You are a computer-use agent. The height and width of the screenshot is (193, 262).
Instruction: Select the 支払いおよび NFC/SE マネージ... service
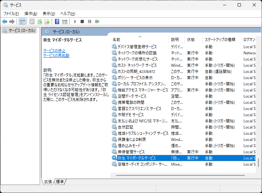tap(183, 121)
